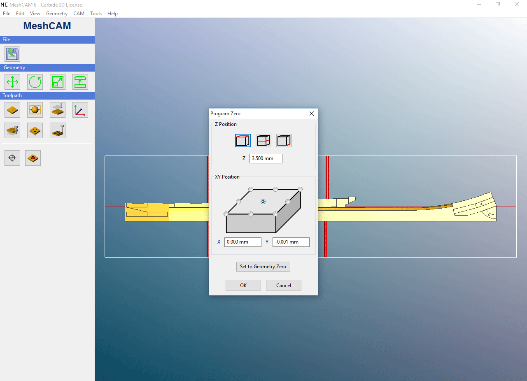This screenshot has height=381, width=527.
Task: Click the File section header in sidebar
Action: click(47, 39)
